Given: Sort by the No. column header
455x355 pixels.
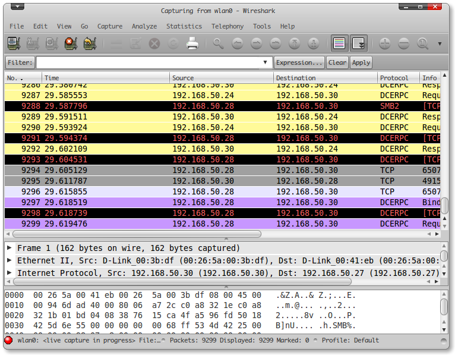Looking at the screenshot, I should (x=23, y=78).
